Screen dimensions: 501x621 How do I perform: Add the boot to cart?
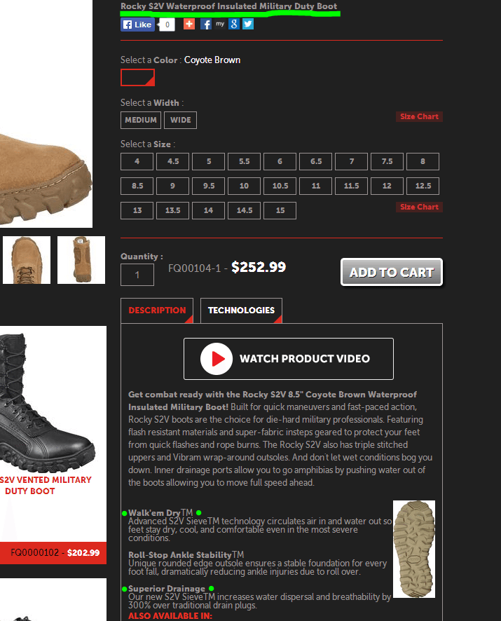(x=392, y=272)
